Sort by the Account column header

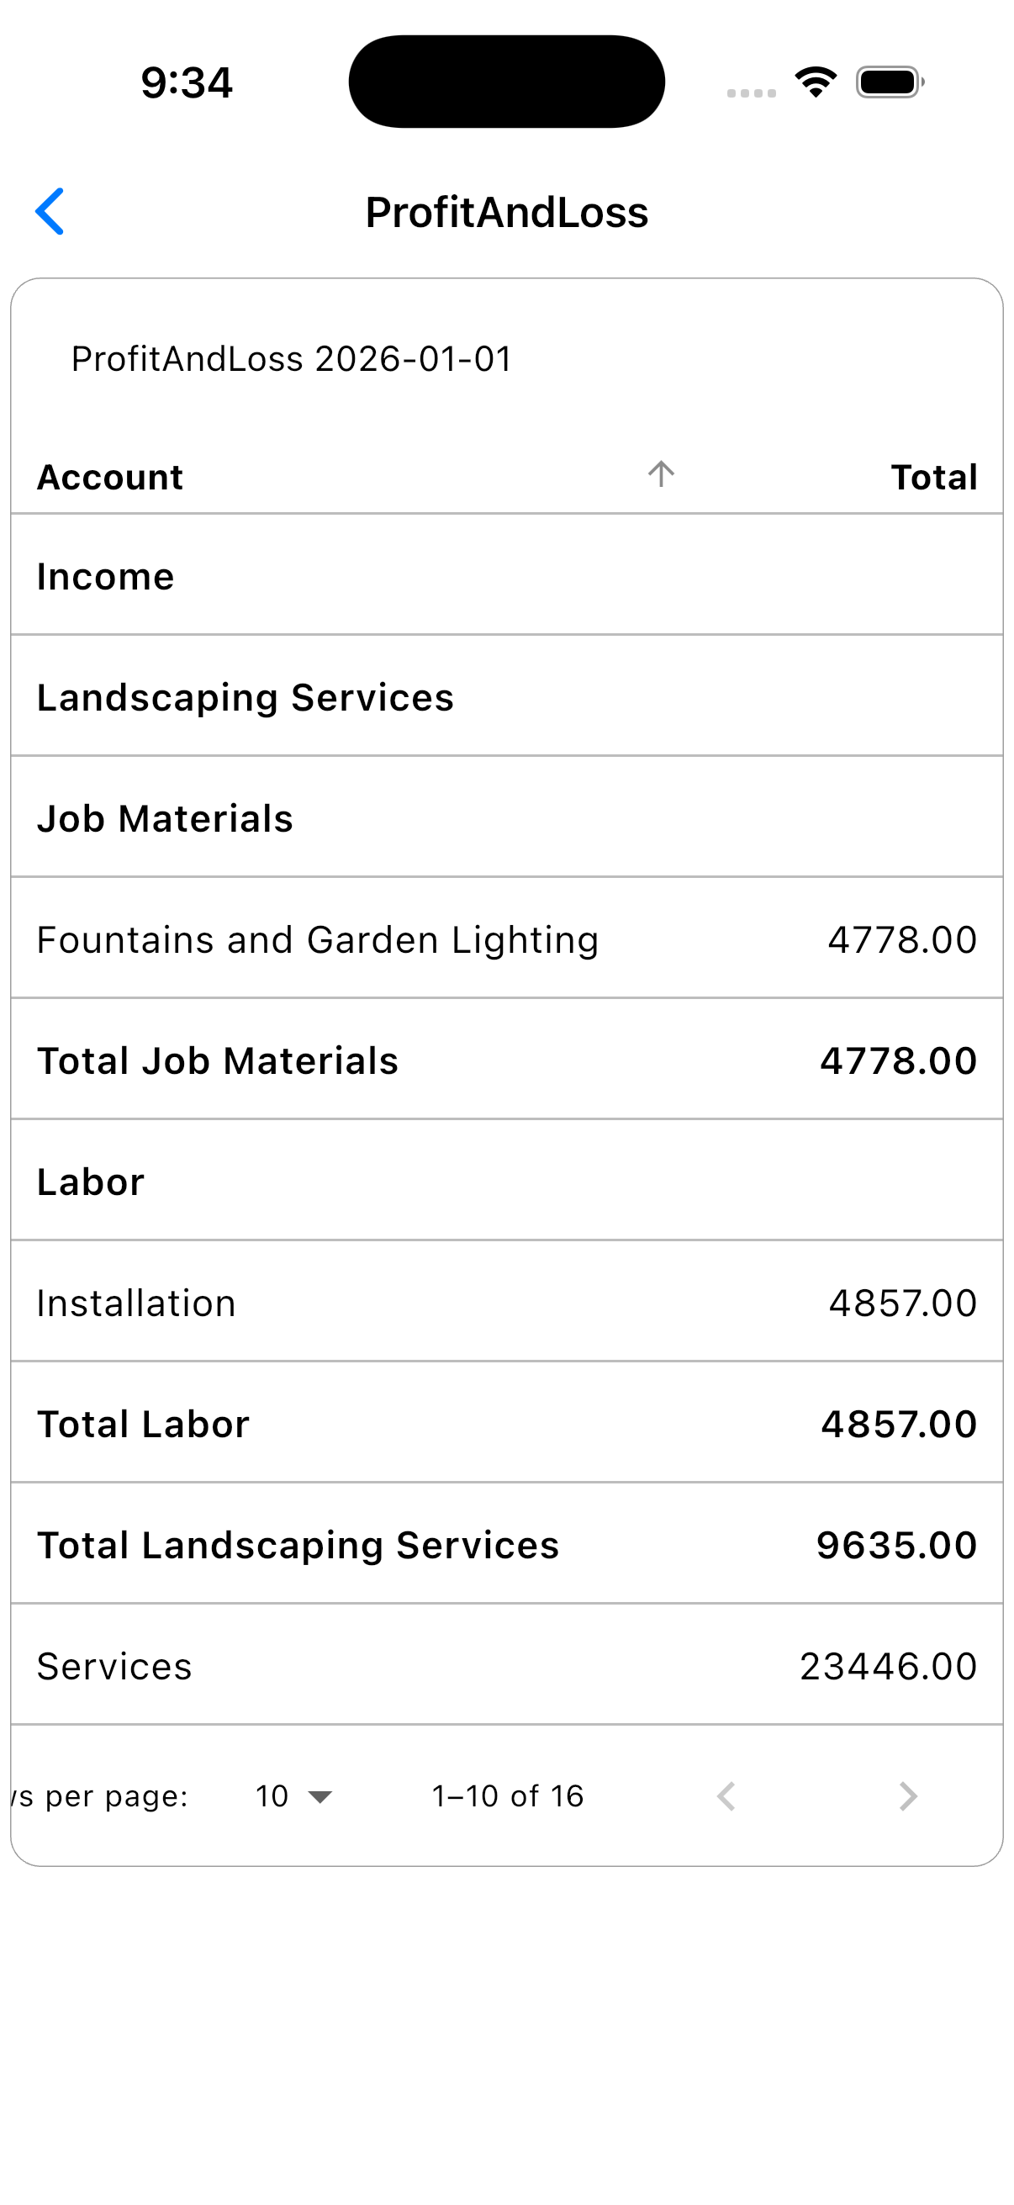click(110, 477)
